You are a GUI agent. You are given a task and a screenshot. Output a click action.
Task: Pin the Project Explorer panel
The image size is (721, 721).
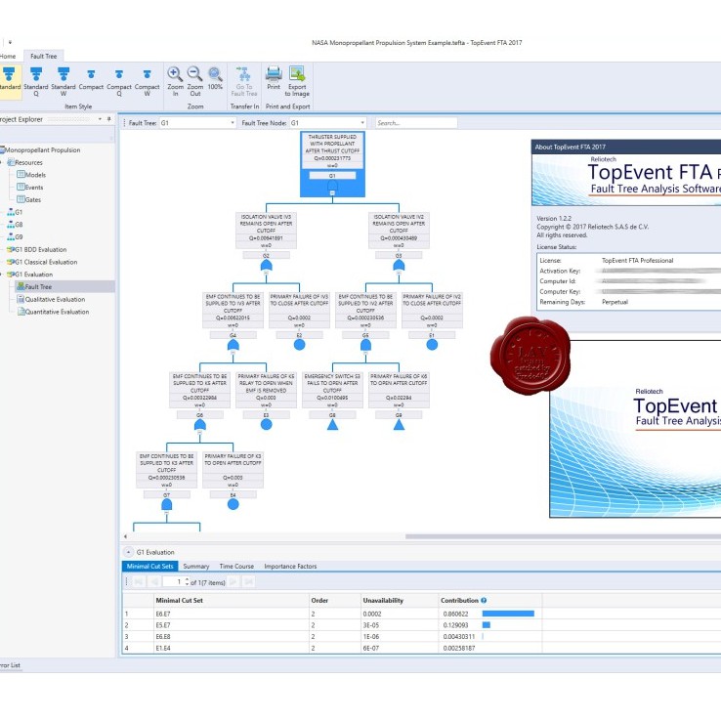coord(108,119)
